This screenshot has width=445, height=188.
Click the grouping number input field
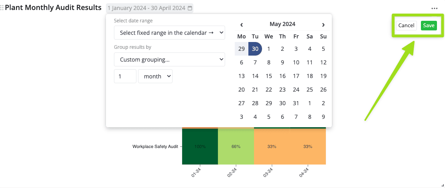(125, 76)
